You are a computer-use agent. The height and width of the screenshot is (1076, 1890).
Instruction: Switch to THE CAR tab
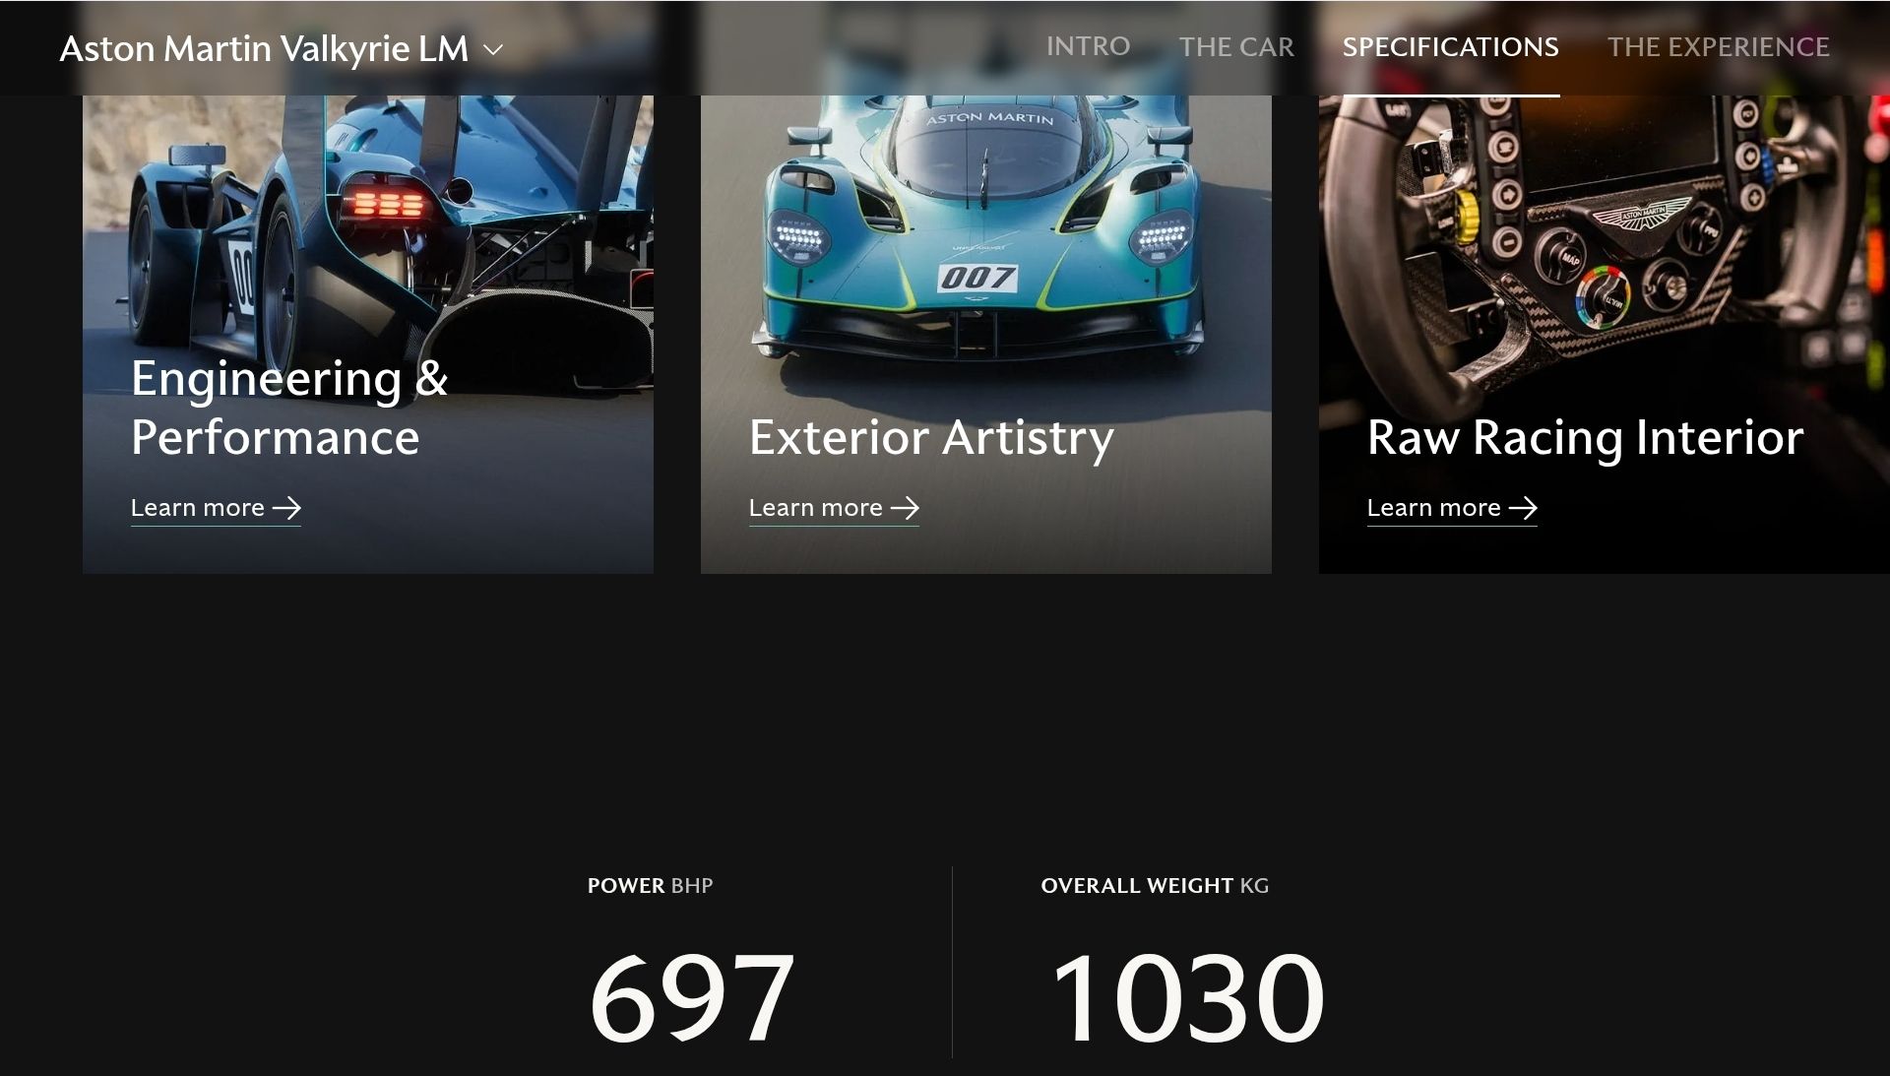[x=1236, y=46]
